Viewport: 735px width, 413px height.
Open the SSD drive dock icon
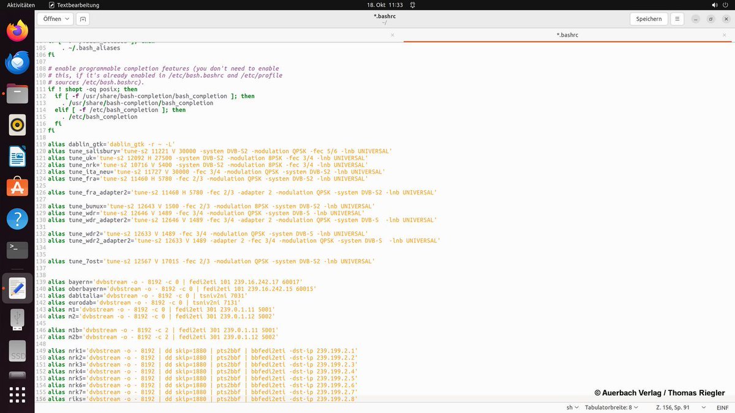(18, 351)
